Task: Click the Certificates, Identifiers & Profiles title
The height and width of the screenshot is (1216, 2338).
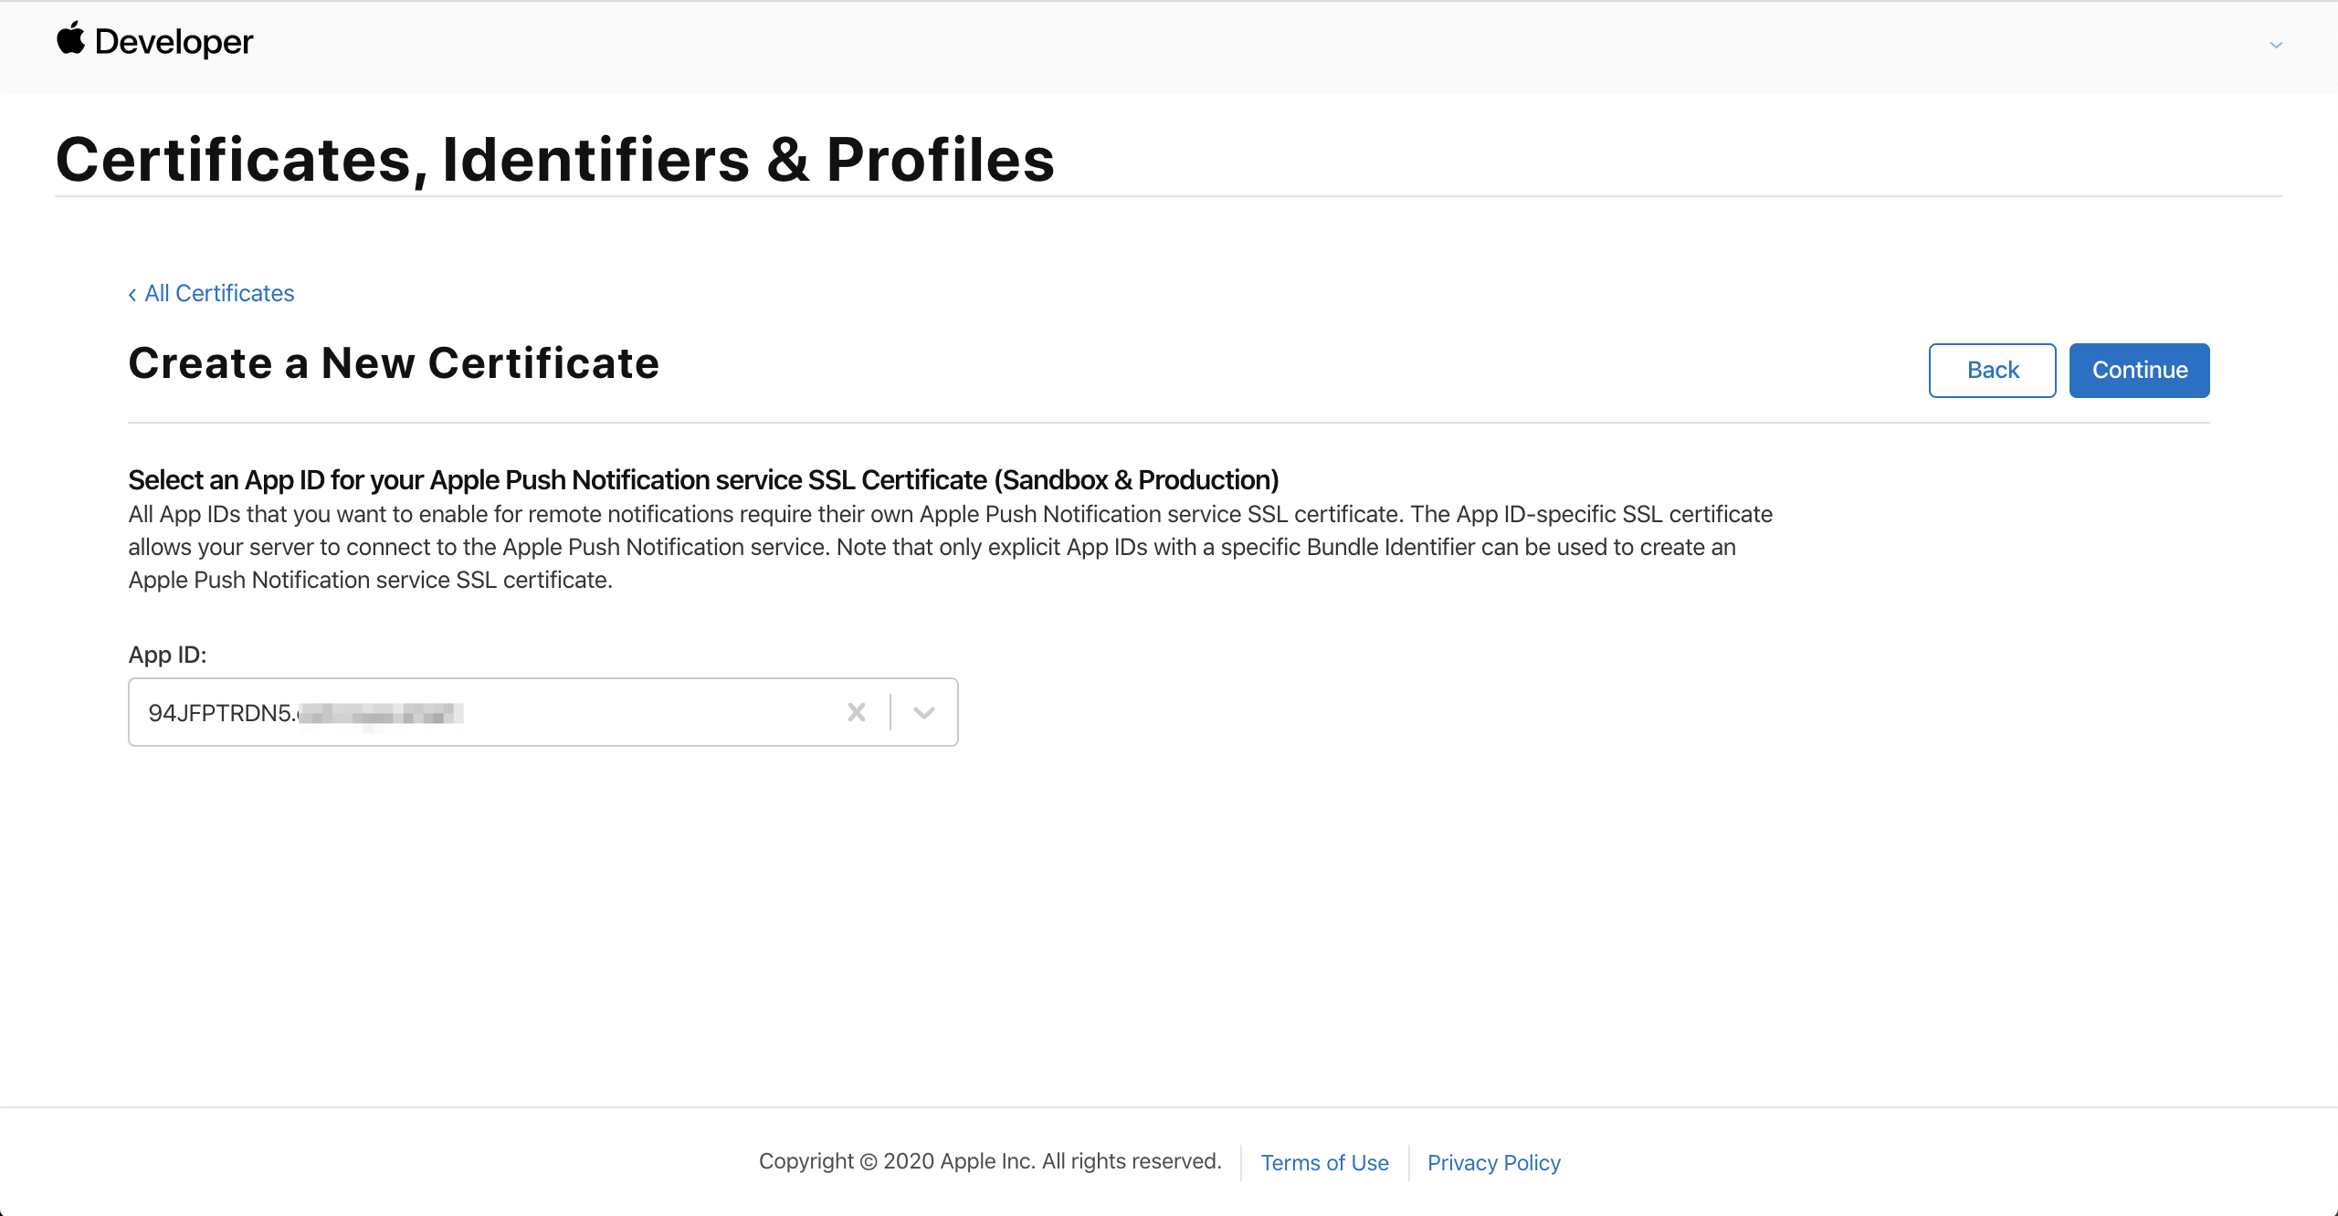Action: pos(554,160)
